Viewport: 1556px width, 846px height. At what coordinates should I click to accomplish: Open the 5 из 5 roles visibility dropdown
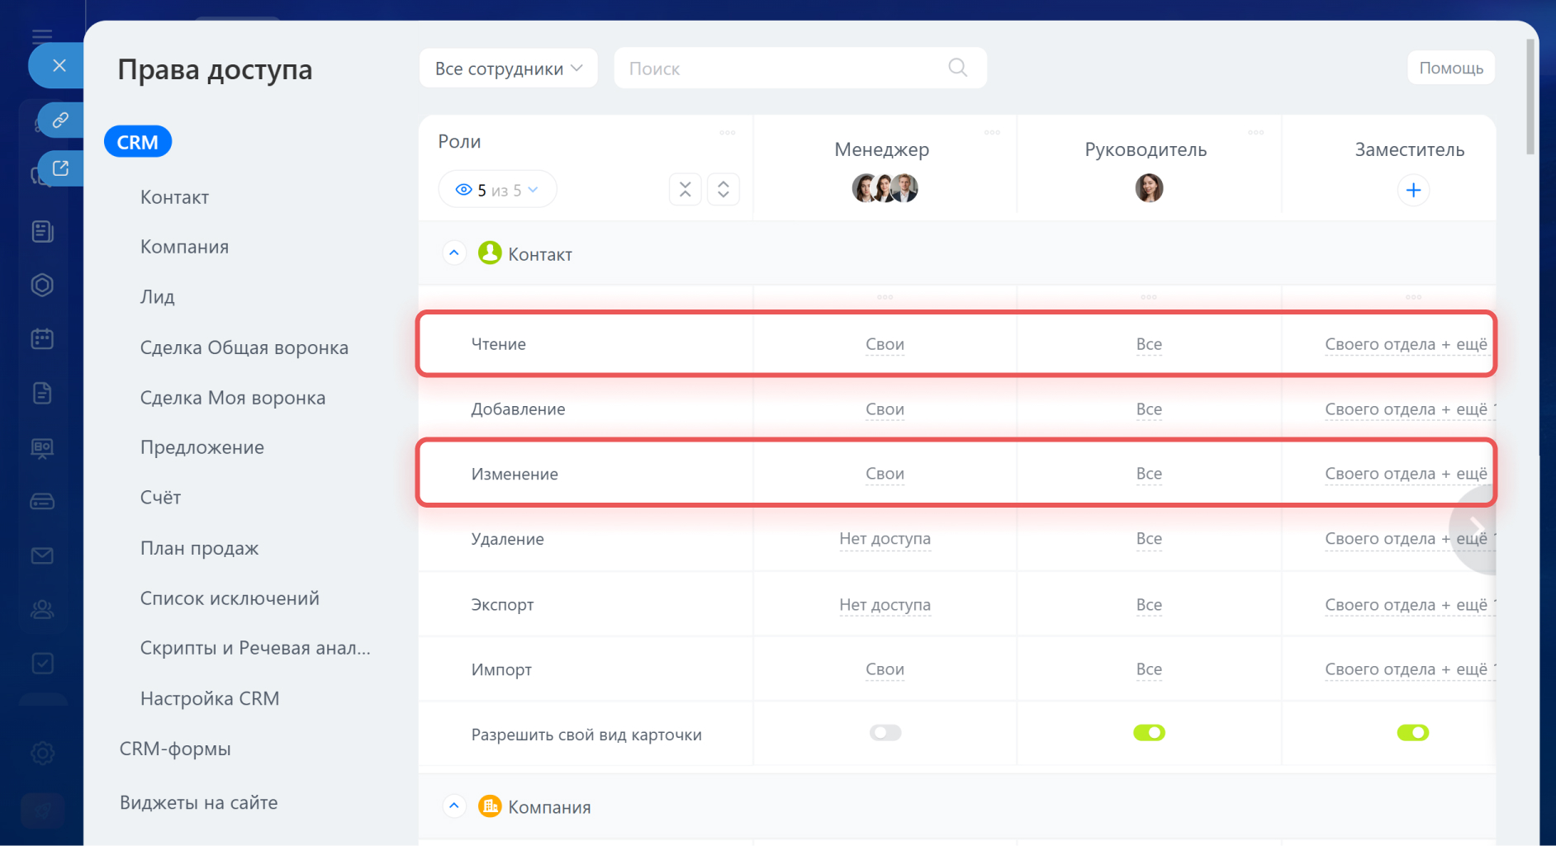click(x=497, y=190)
